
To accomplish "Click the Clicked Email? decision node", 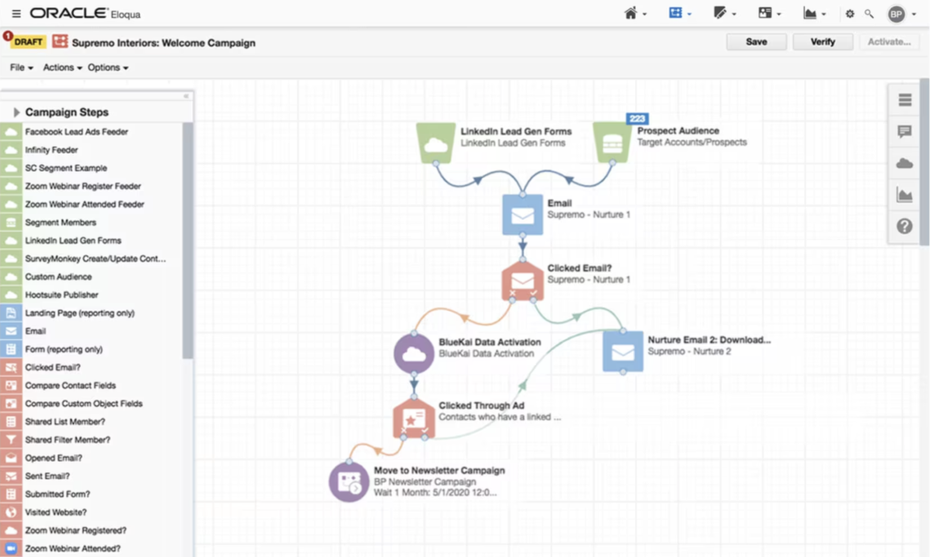I will coord(522,280).
